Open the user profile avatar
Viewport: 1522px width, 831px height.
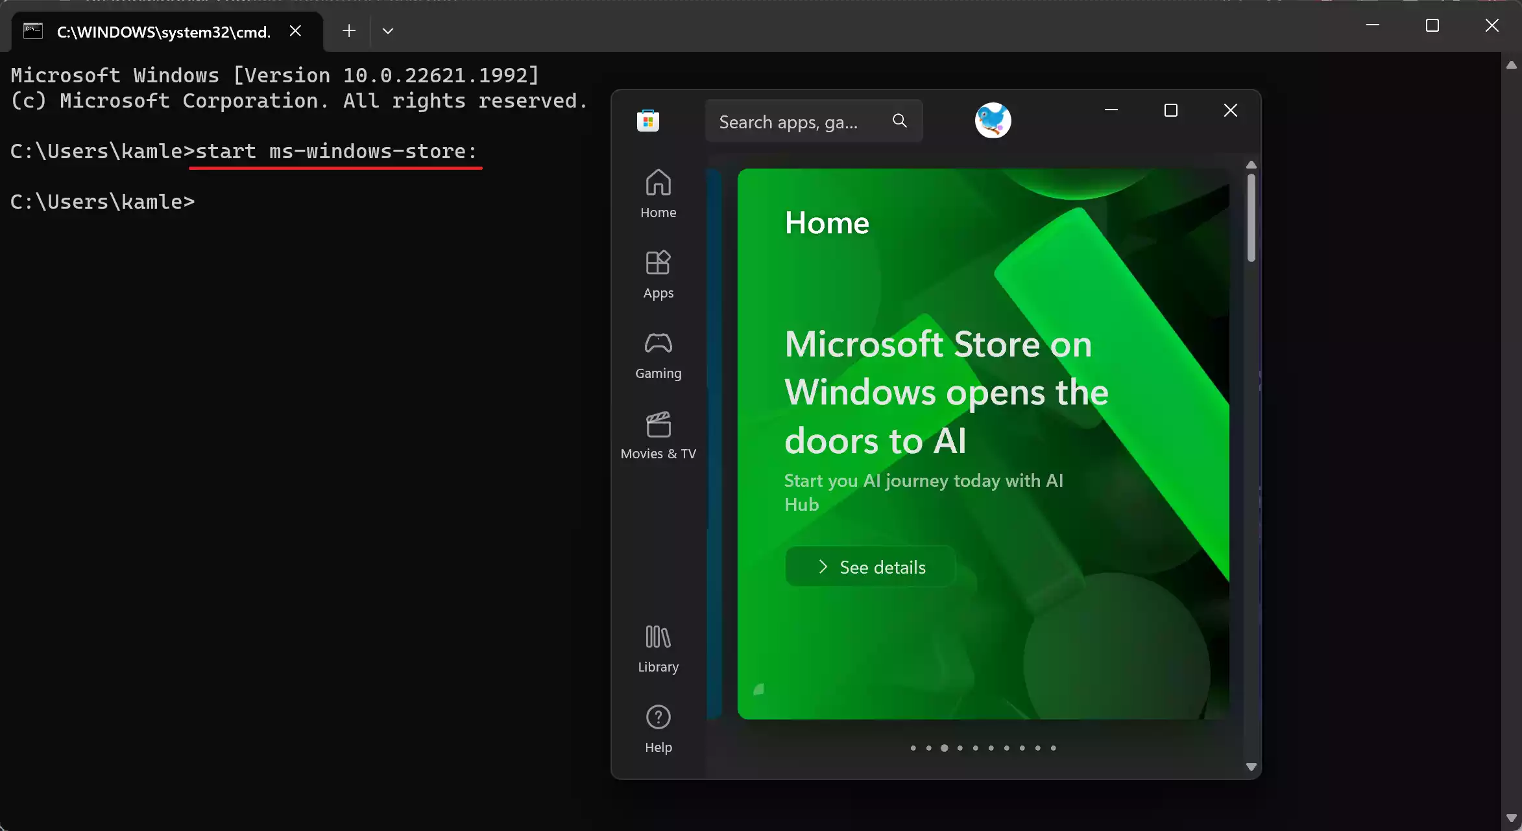(x=993, y=121)
